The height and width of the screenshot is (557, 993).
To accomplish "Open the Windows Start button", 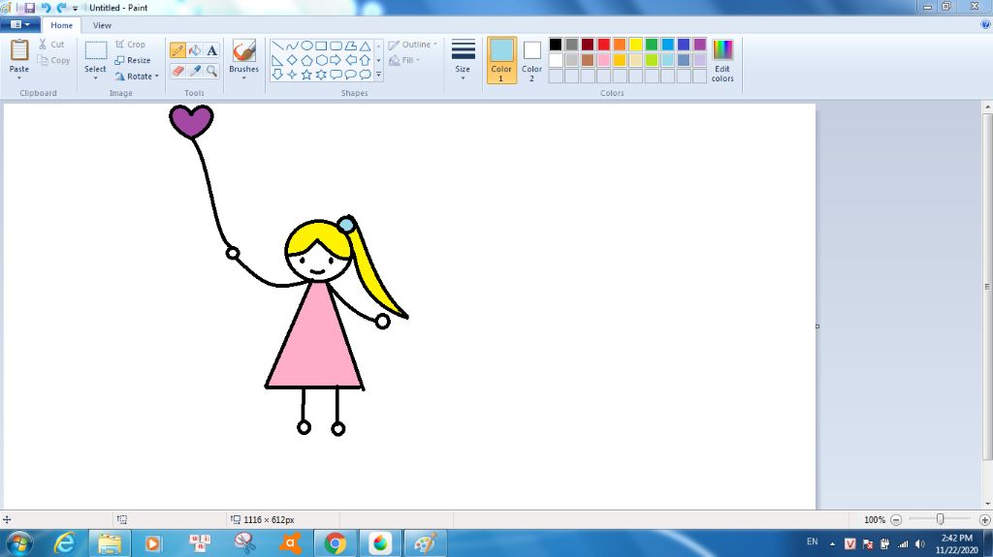I will click(x=18, y=543).
